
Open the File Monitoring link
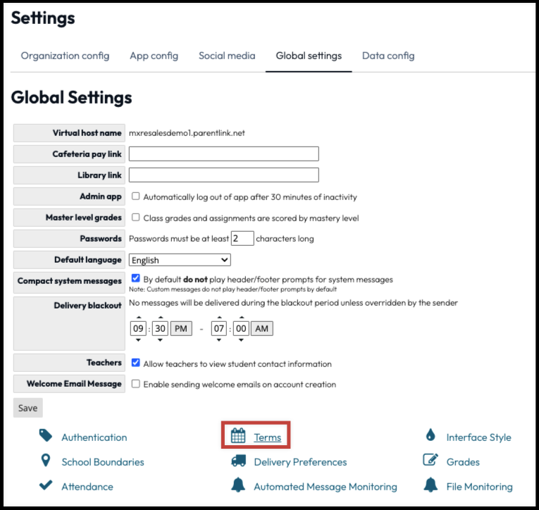pyautogui.click(x=479, y=486)
